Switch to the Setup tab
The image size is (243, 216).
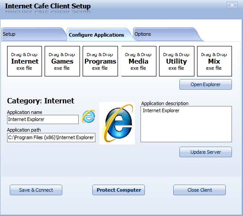(x=33, y=34)
